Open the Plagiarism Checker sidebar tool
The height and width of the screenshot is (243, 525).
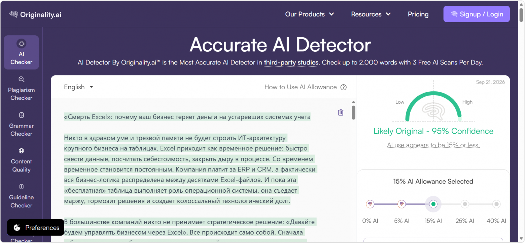(x=22, y=88)
